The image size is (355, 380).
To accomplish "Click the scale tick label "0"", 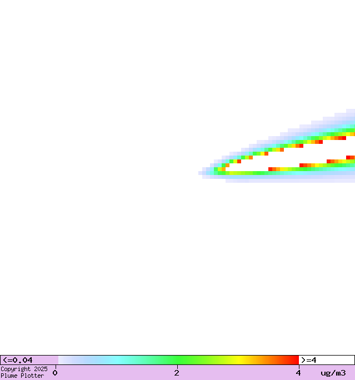I will coord(55,373).
